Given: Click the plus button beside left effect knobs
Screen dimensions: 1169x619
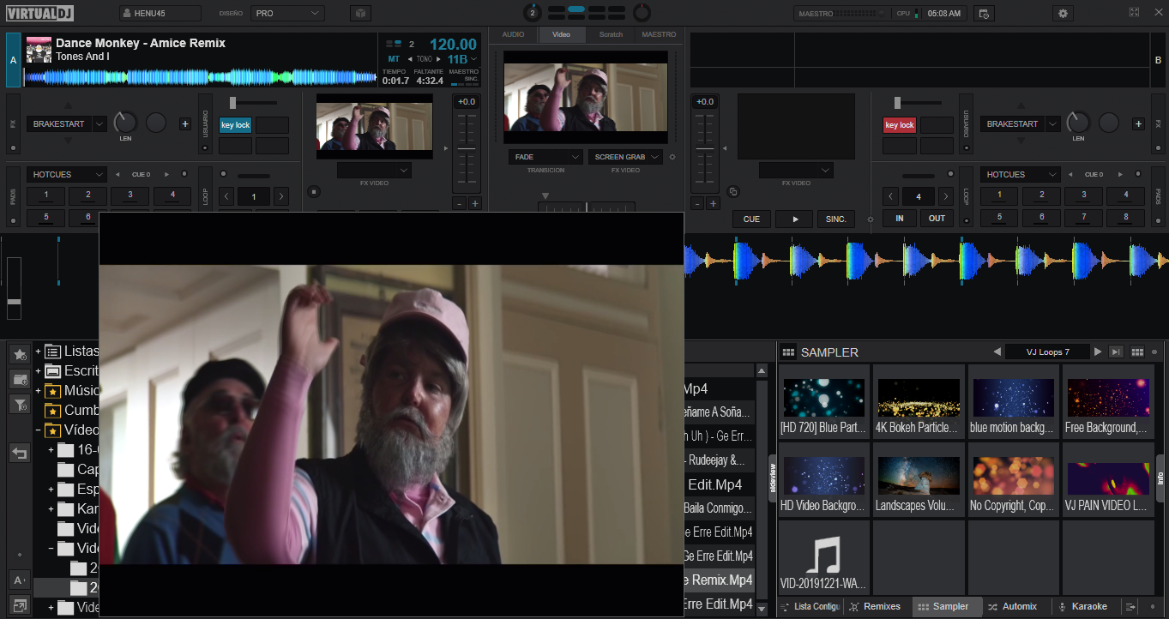Looking at the screenshot, I should click(185, 123).
